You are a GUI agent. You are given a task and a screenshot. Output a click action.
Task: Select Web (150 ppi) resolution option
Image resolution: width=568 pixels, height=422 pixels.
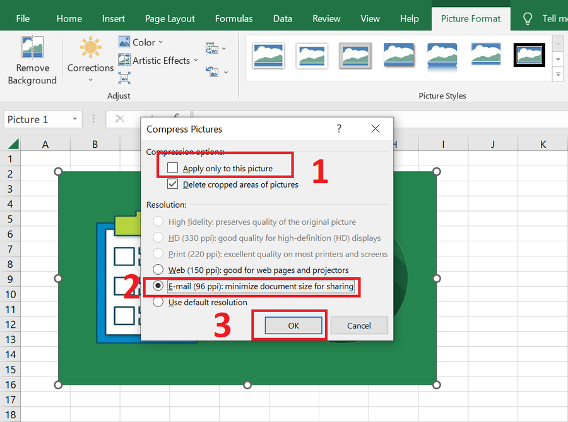coord(158,270)
